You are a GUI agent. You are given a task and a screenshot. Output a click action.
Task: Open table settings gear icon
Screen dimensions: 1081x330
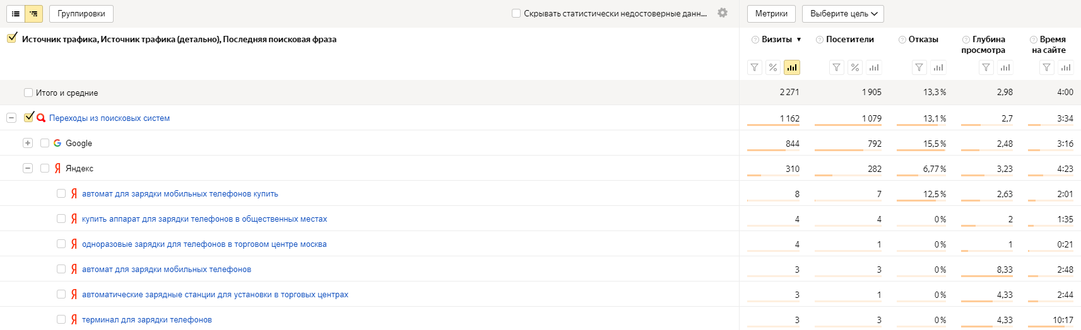click(723, 13)
